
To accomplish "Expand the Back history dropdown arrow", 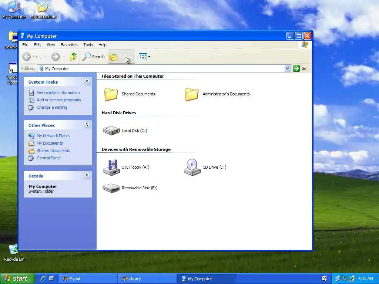I will tap(45, 57).
